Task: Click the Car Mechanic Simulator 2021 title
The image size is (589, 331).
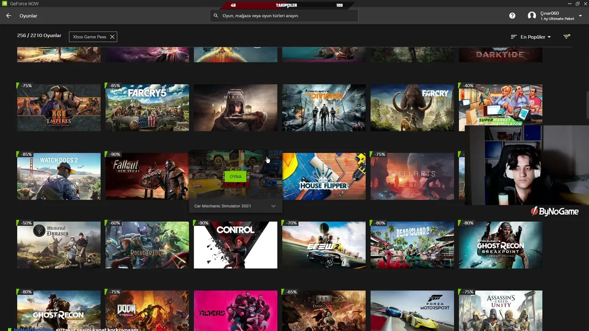Action: click(223, 206)
